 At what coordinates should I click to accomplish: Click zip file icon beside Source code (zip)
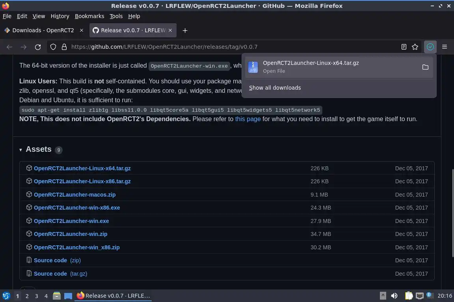(29, 260)
